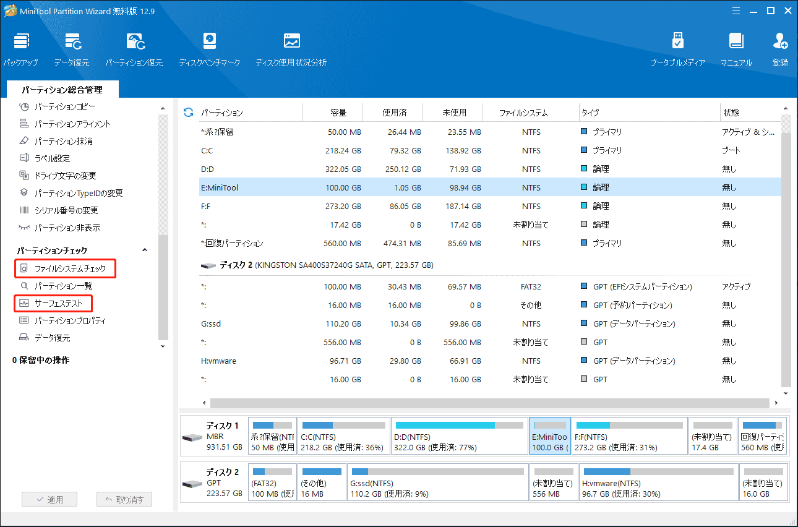
Task: Open ディスク使用状況分析 space analyzer
Action: (291, 49)
